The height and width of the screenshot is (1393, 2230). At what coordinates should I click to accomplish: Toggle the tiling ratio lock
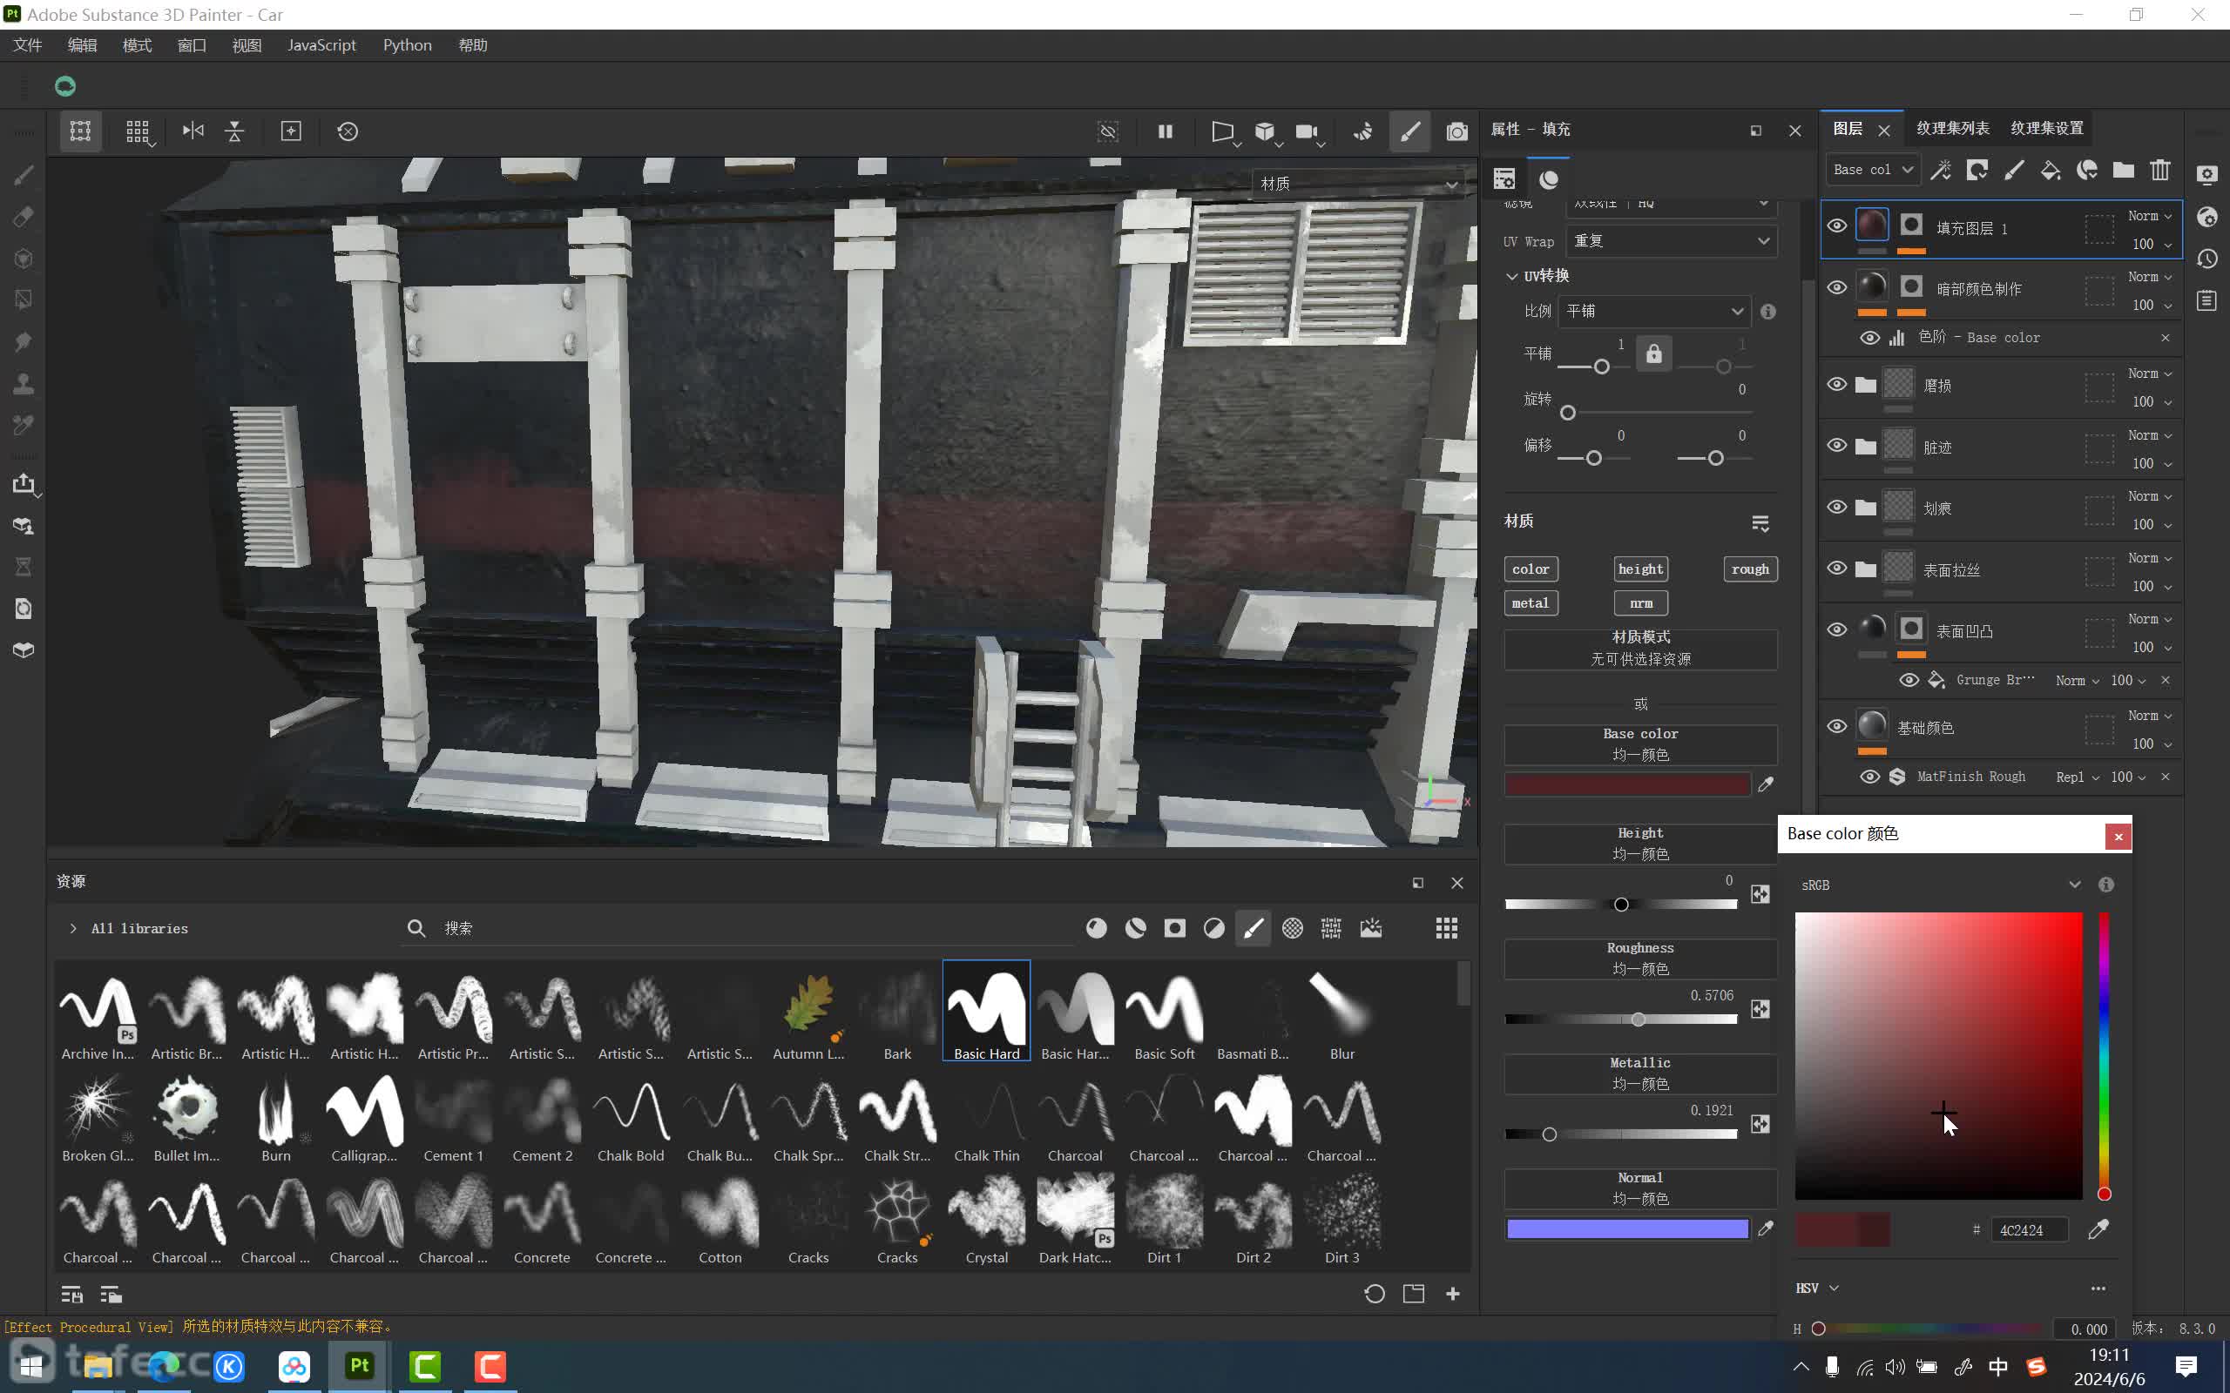tap(1654, 353)
